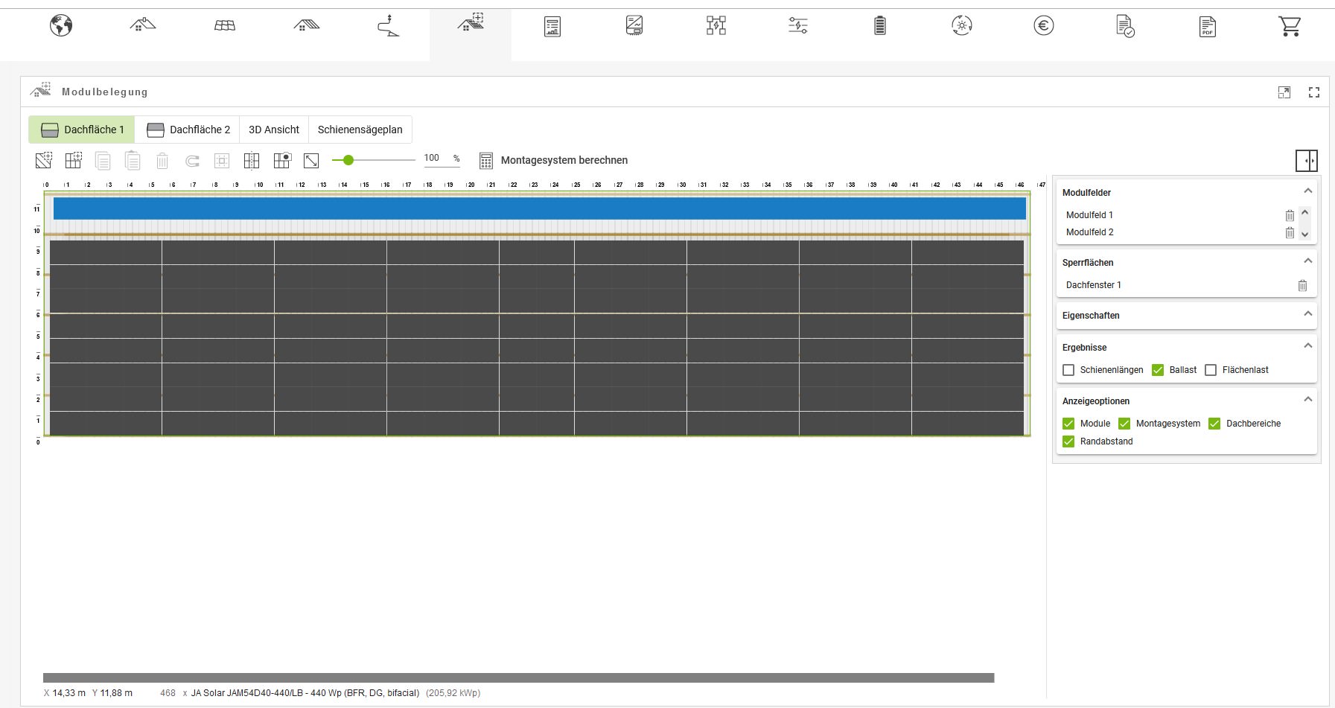Click Montagesystem berechnen button
This screenshot has height=708, width=1335.
coord(553,160)
